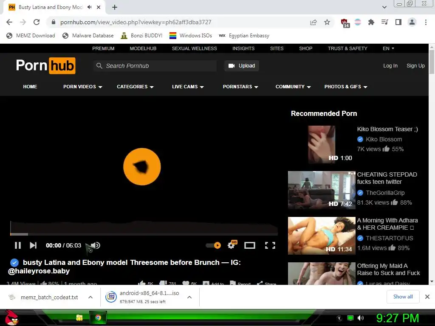
Task: Go back to the previous page
Action: point(9,22)
